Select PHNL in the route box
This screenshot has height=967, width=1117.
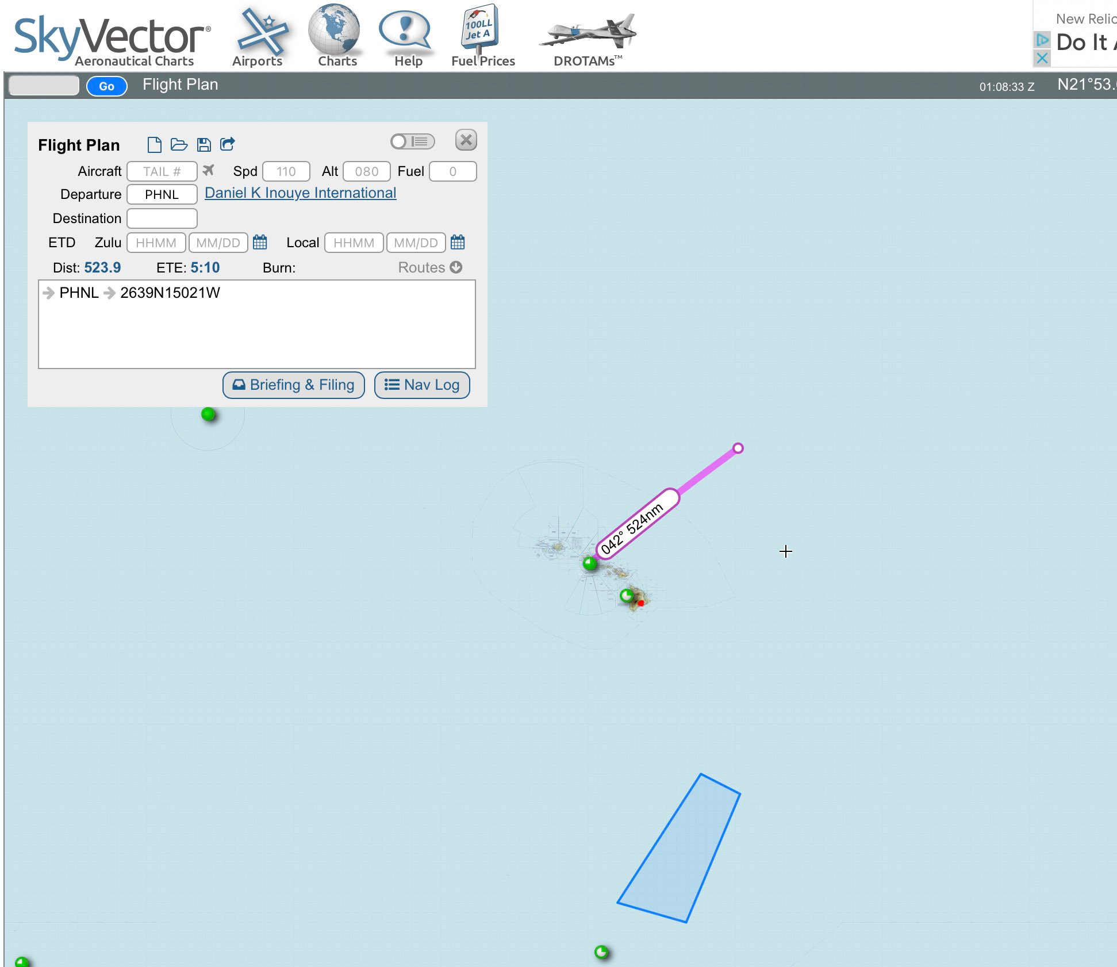click(x=79, y=293)
